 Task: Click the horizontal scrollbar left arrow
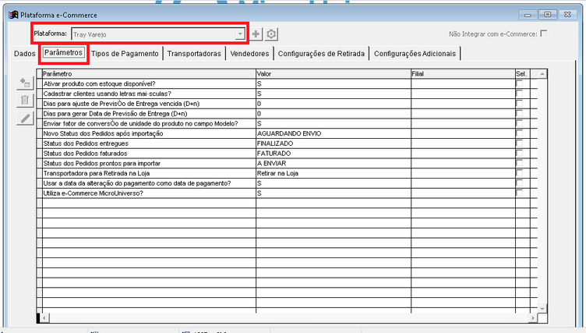(44, 318)
